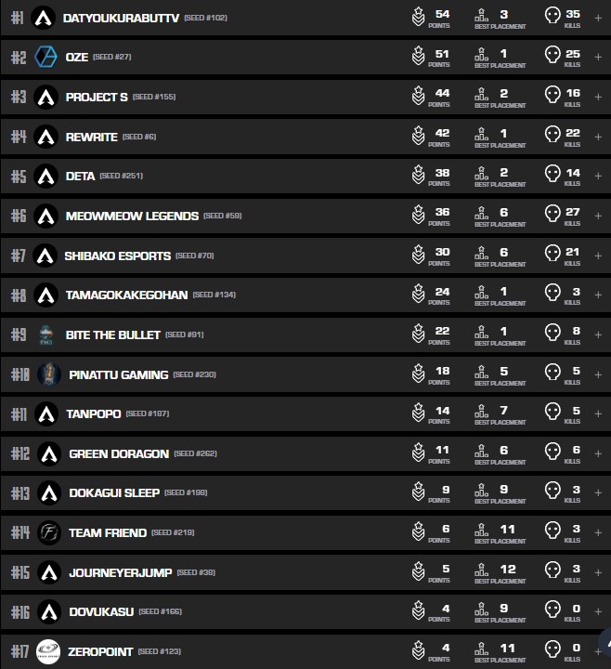611x669 pixels.
Task: Click ZeroPoint team logo
Action: [48, 652]
